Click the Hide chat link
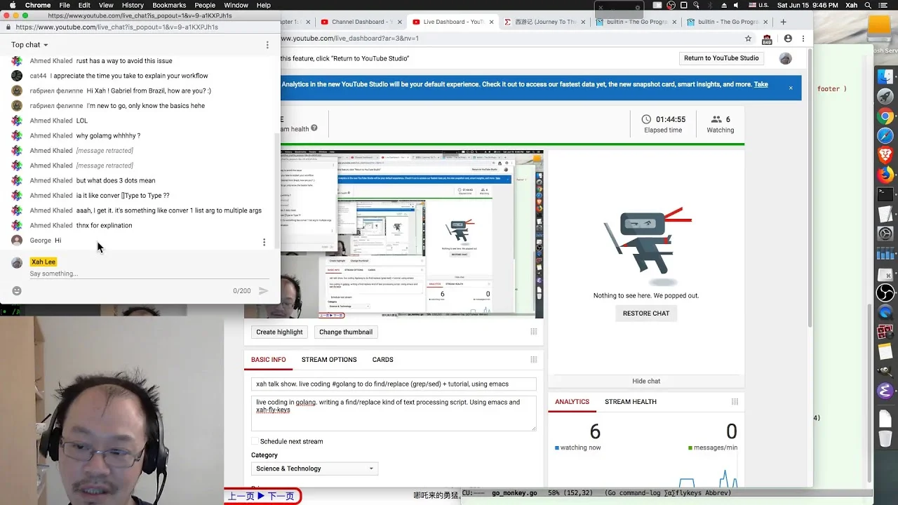 [x=646, y=381]
